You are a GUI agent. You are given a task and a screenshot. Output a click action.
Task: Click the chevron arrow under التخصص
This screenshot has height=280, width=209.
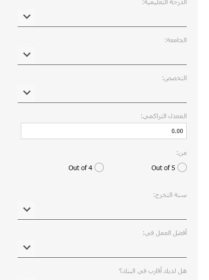[x=27, y=93]
